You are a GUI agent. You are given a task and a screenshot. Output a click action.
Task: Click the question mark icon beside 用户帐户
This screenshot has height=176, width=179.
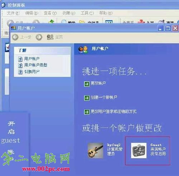pos(20,59)
